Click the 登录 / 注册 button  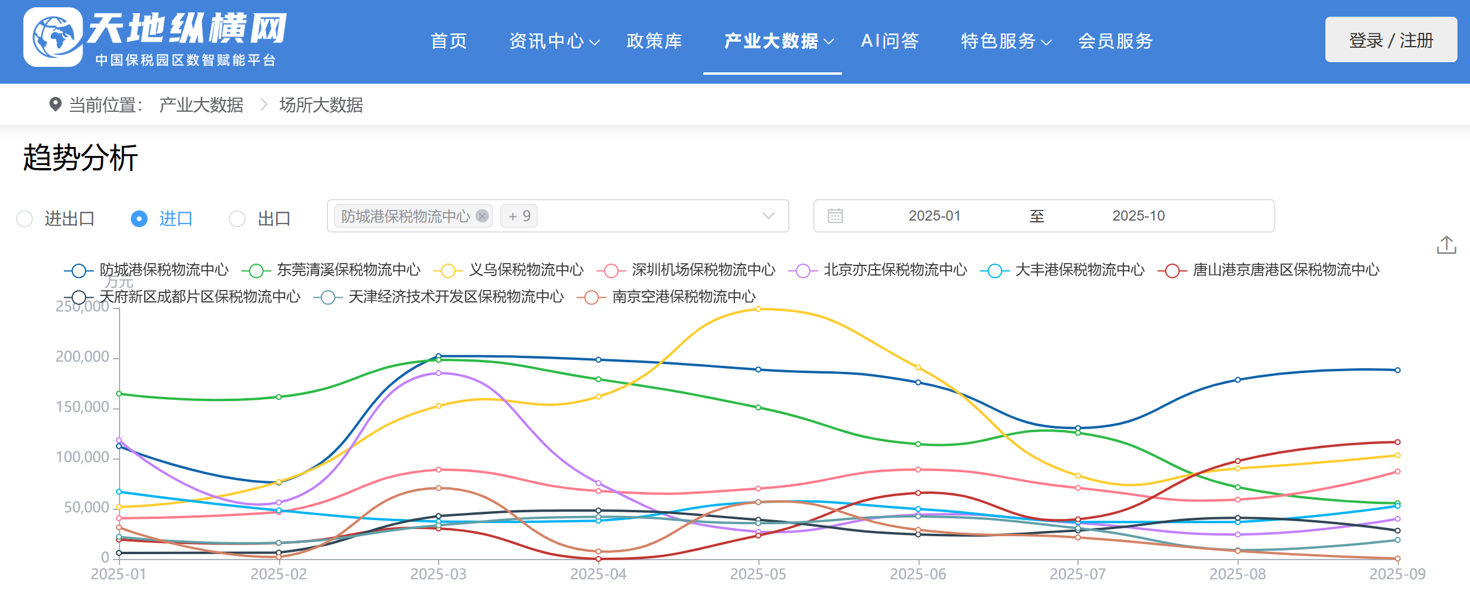click(x=1391, y=40)
